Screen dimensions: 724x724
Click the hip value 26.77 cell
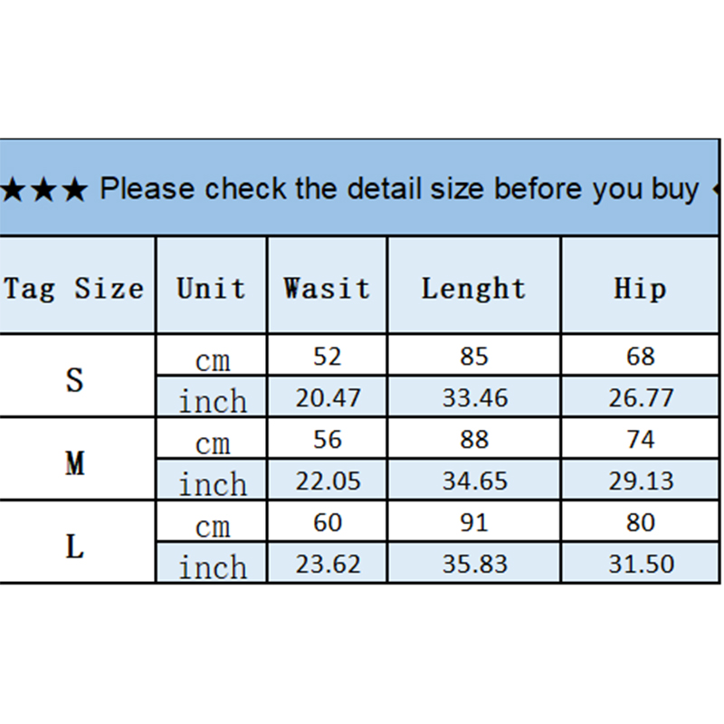click(641, 397)
